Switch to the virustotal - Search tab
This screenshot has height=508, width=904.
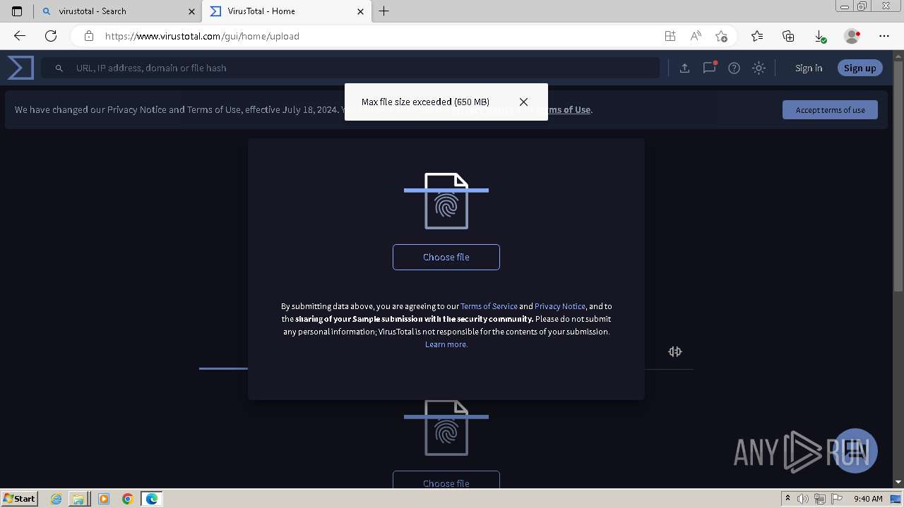tap(117, 11)
